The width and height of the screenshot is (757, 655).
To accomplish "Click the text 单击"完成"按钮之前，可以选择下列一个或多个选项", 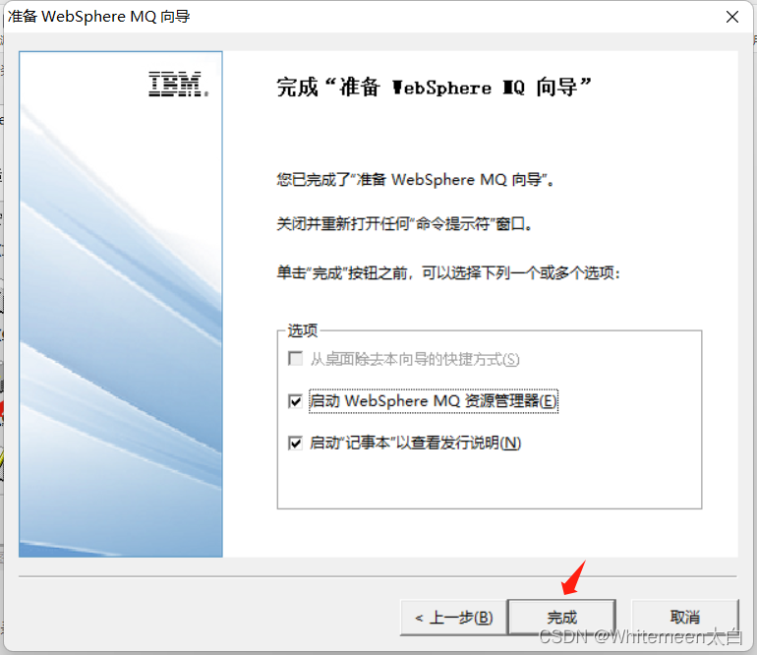I will point(448,273).
